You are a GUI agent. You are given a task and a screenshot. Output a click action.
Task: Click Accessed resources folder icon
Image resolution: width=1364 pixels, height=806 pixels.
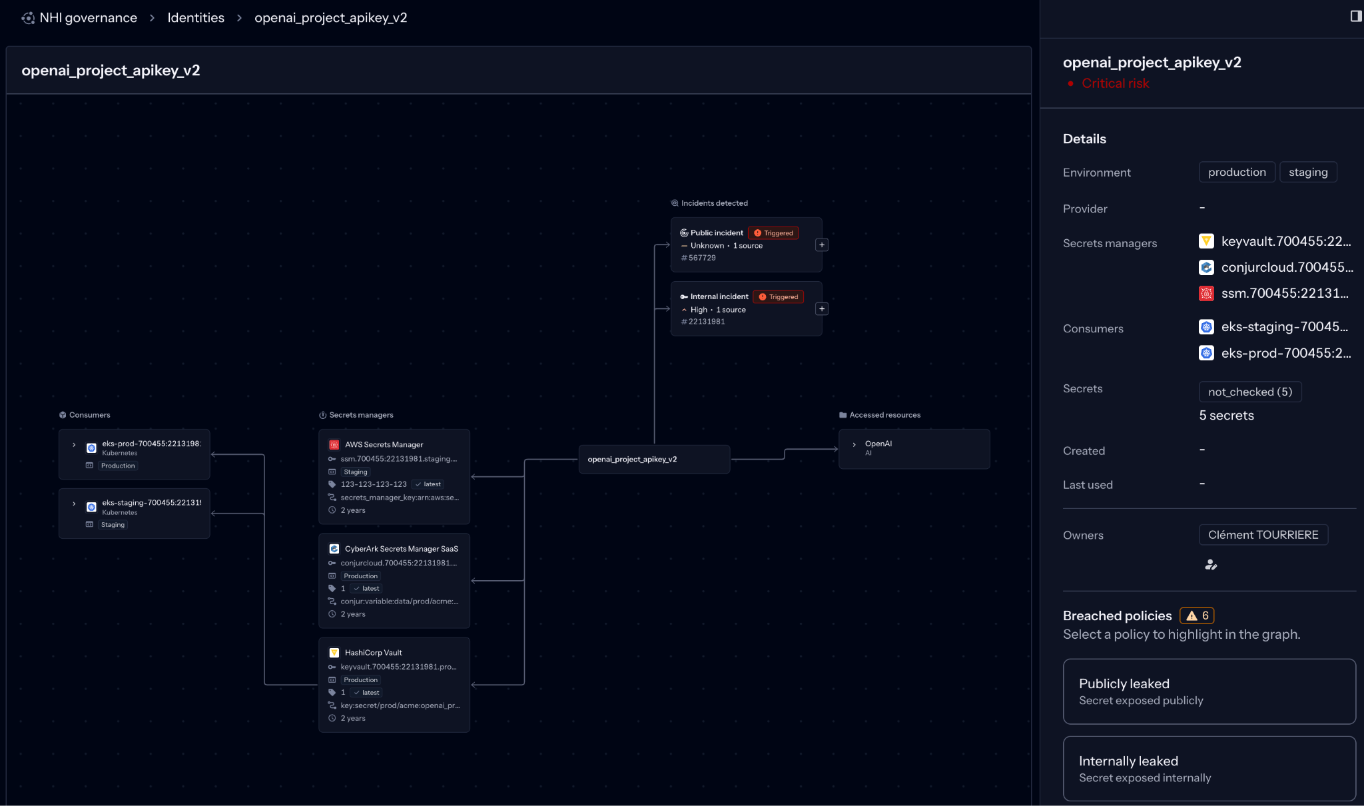pos(843,415)
